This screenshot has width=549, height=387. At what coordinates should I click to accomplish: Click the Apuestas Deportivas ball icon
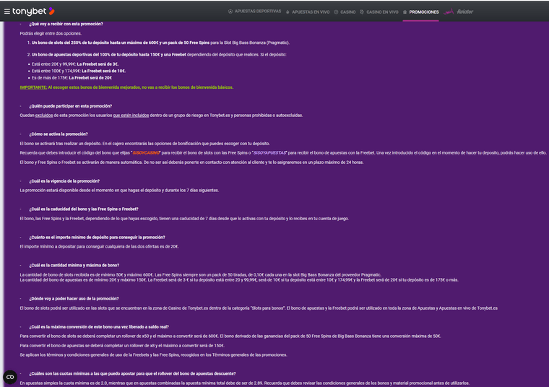tap(230, 12)
